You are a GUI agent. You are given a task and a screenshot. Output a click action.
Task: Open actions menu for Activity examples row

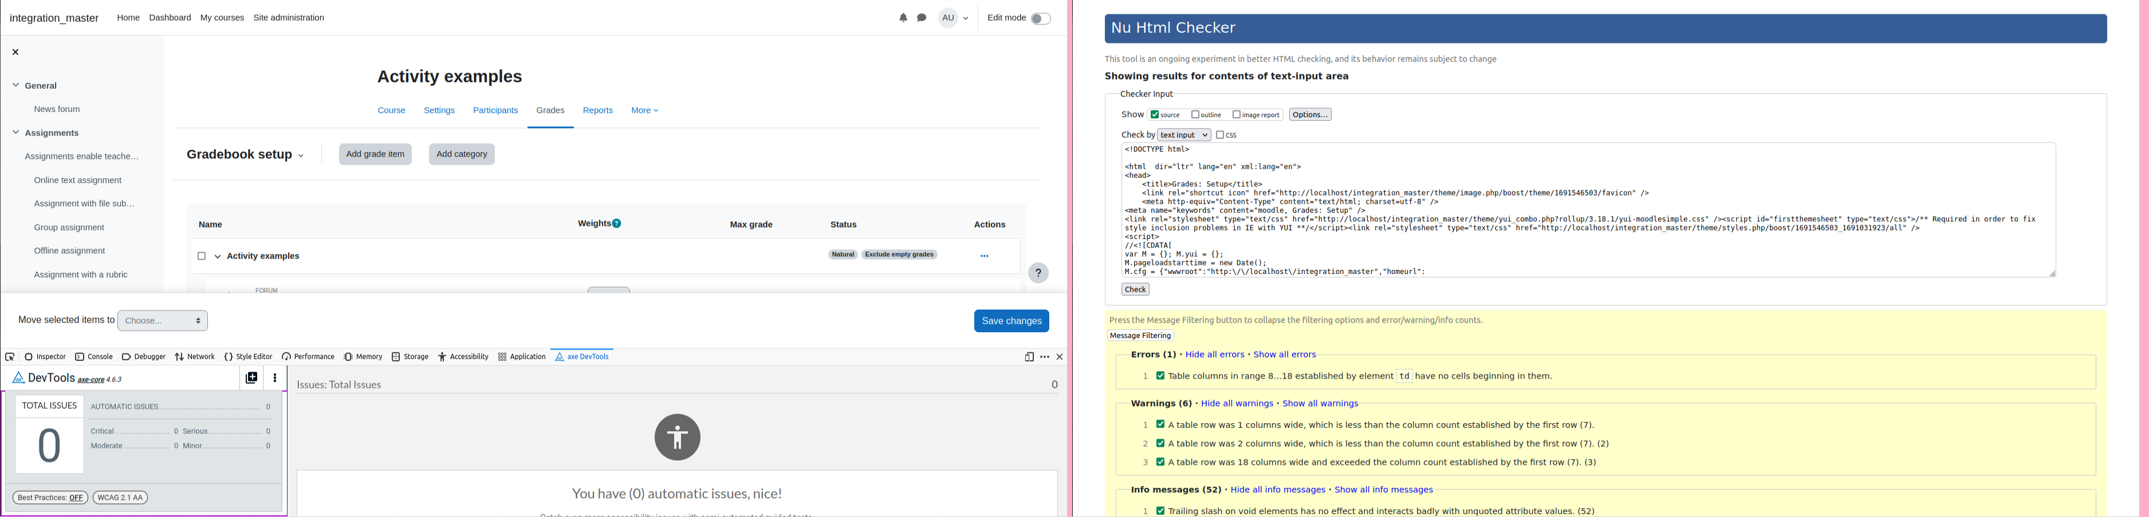[x=985, y=256]
